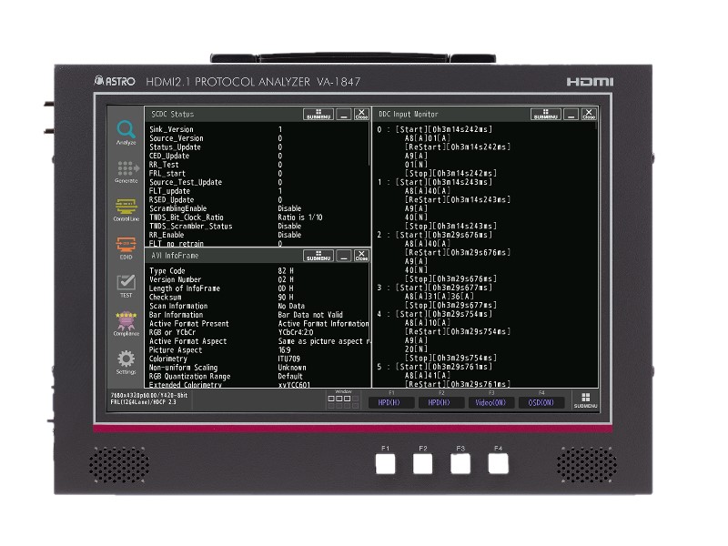Screen dimensions: 728x546
Task: Click the DDC Input Monitor title
Action: [408, 115]
